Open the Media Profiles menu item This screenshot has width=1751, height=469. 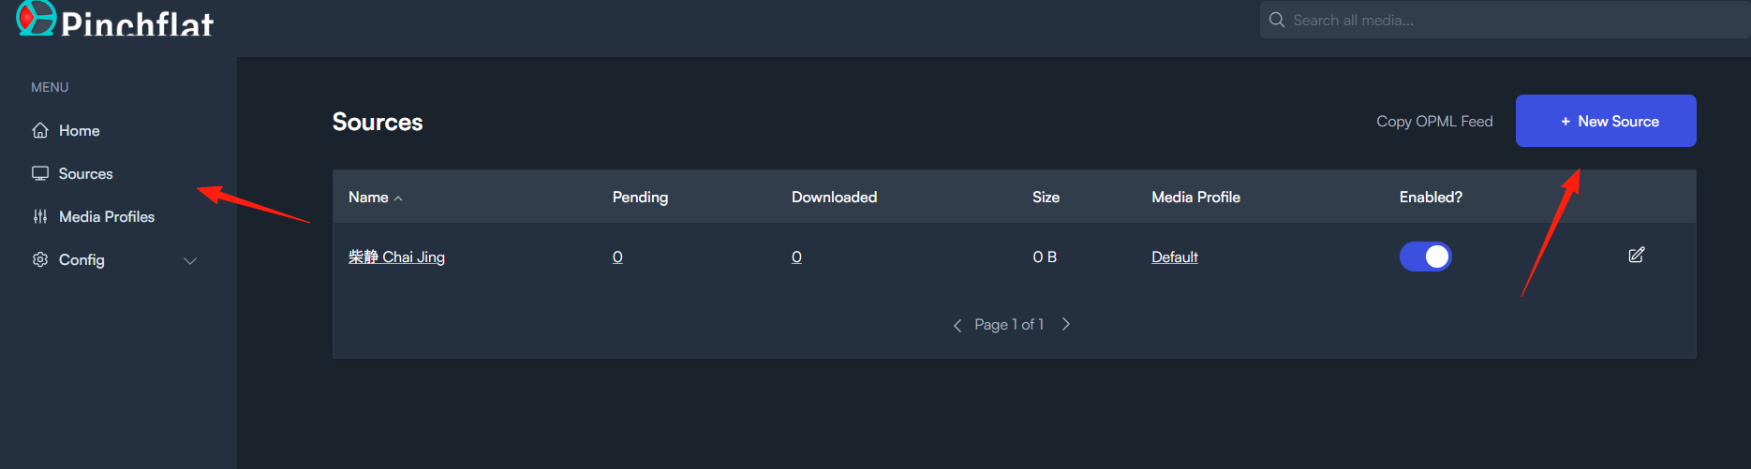pyautogui.click(x=107, y=216)
